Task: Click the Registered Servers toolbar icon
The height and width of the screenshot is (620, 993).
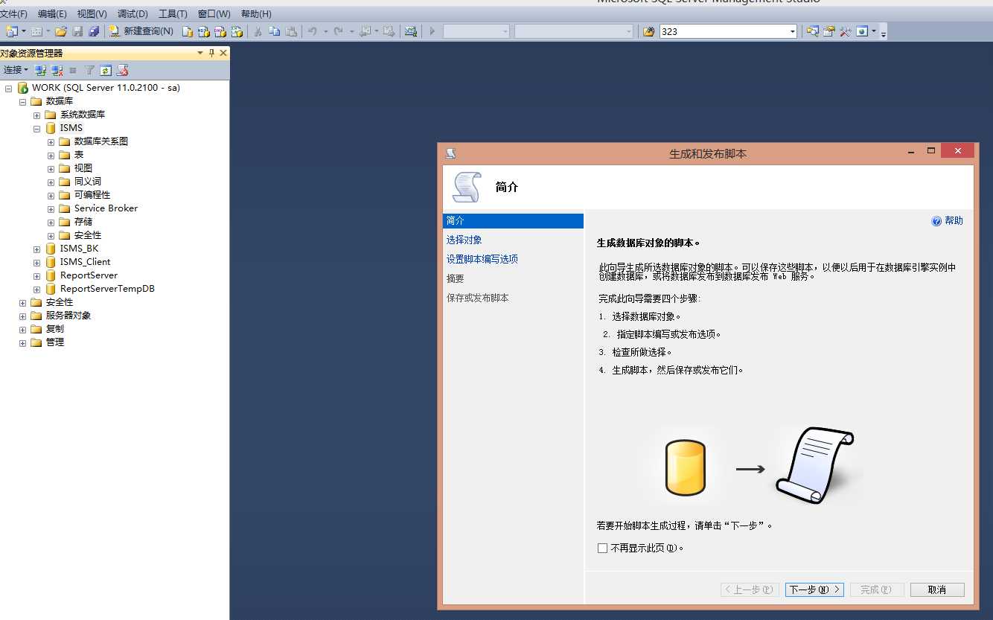Action: click(x=813, y=31)
